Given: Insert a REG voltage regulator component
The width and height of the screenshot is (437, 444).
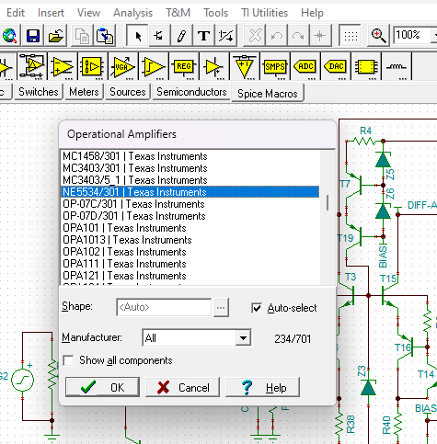Looking at the screenshot, I should (183, 66).
